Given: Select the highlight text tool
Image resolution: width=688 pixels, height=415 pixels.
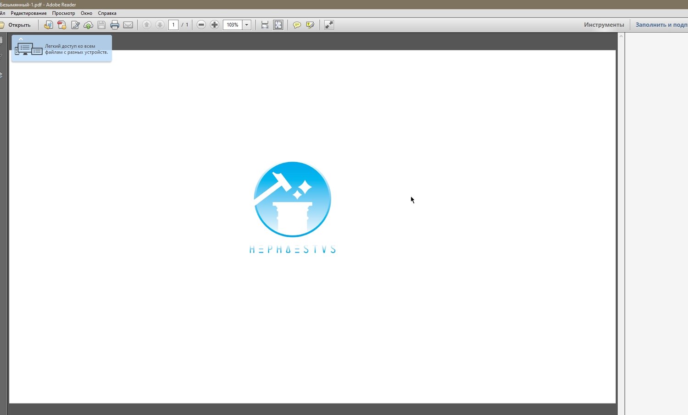Looking at the screenshot, I should point(310,25).
